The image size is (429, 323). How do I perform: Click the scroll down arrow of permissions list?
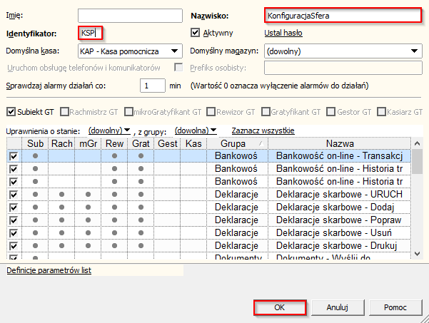point(418,254)
